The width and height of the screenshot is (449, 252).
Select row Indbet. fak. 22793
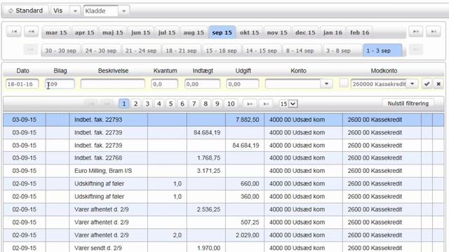224,120
